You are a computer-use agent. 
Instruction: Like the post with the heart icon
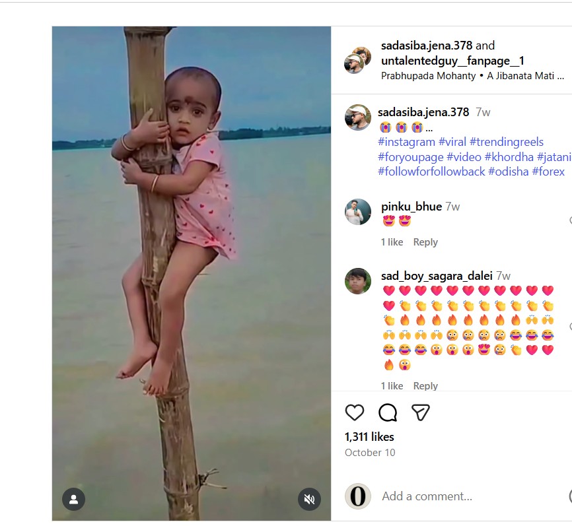click(355, 412)
